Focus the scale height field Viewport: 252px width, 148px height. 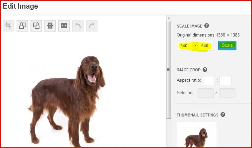pyautogui.click(x=206, y=46)
